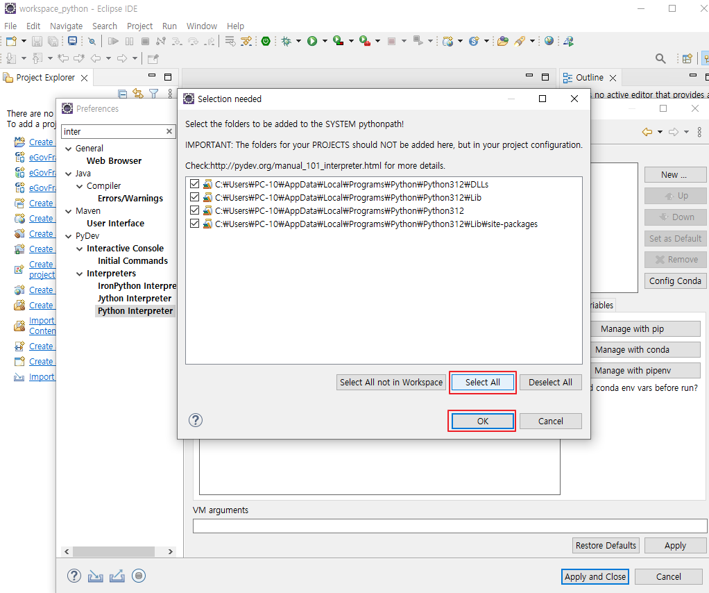Click the filter funnel icon in Project Explorer
This screenshot has width=709, height=593.
[x=154, y=94]
